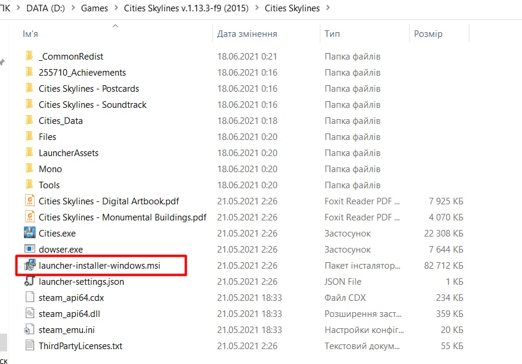Select the _CommonRedist folder name

(x=71, y=57)
